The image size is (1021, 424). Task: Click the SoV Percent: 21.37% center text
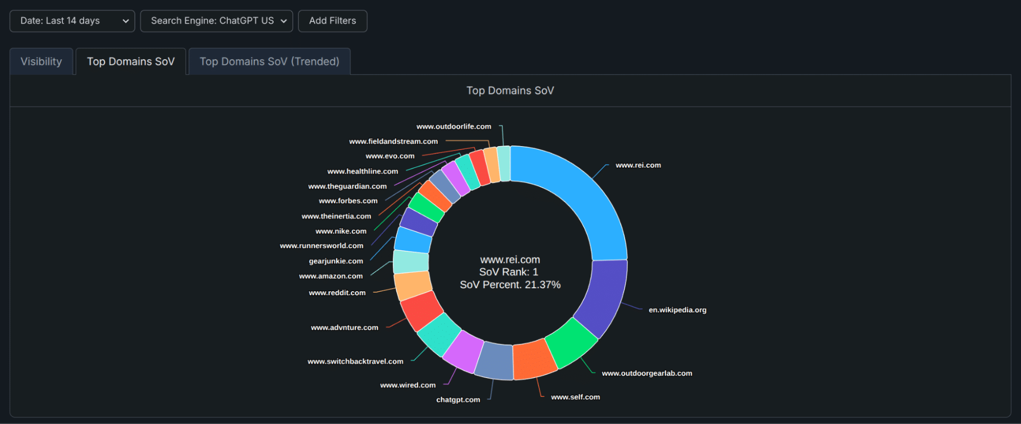tap(510, 285)
